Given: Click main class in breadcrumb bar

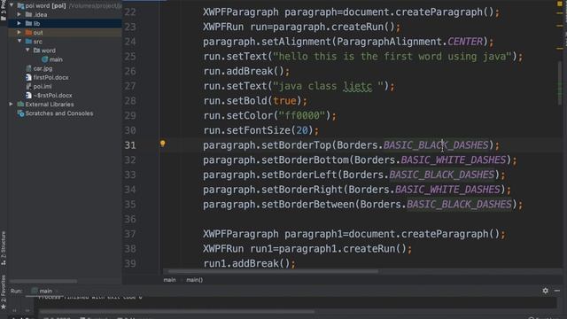Looking at the screenshot, I should pos(169,280).
